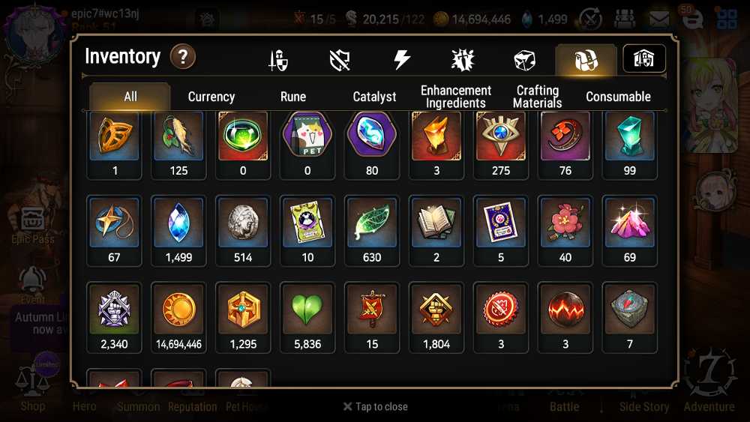
Task: Switch to the Crafting Materials tab
Action: coord(537,97)
